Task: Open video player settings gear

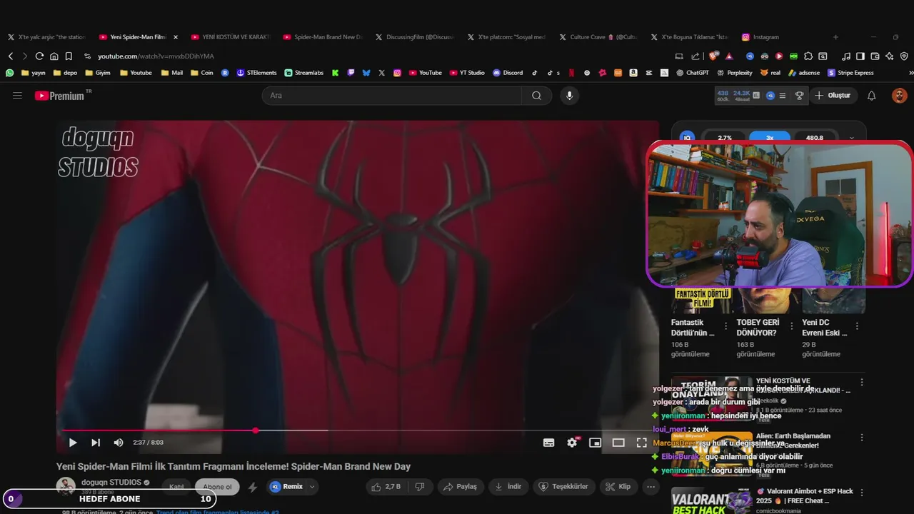Action: click(x=572, y=443)
